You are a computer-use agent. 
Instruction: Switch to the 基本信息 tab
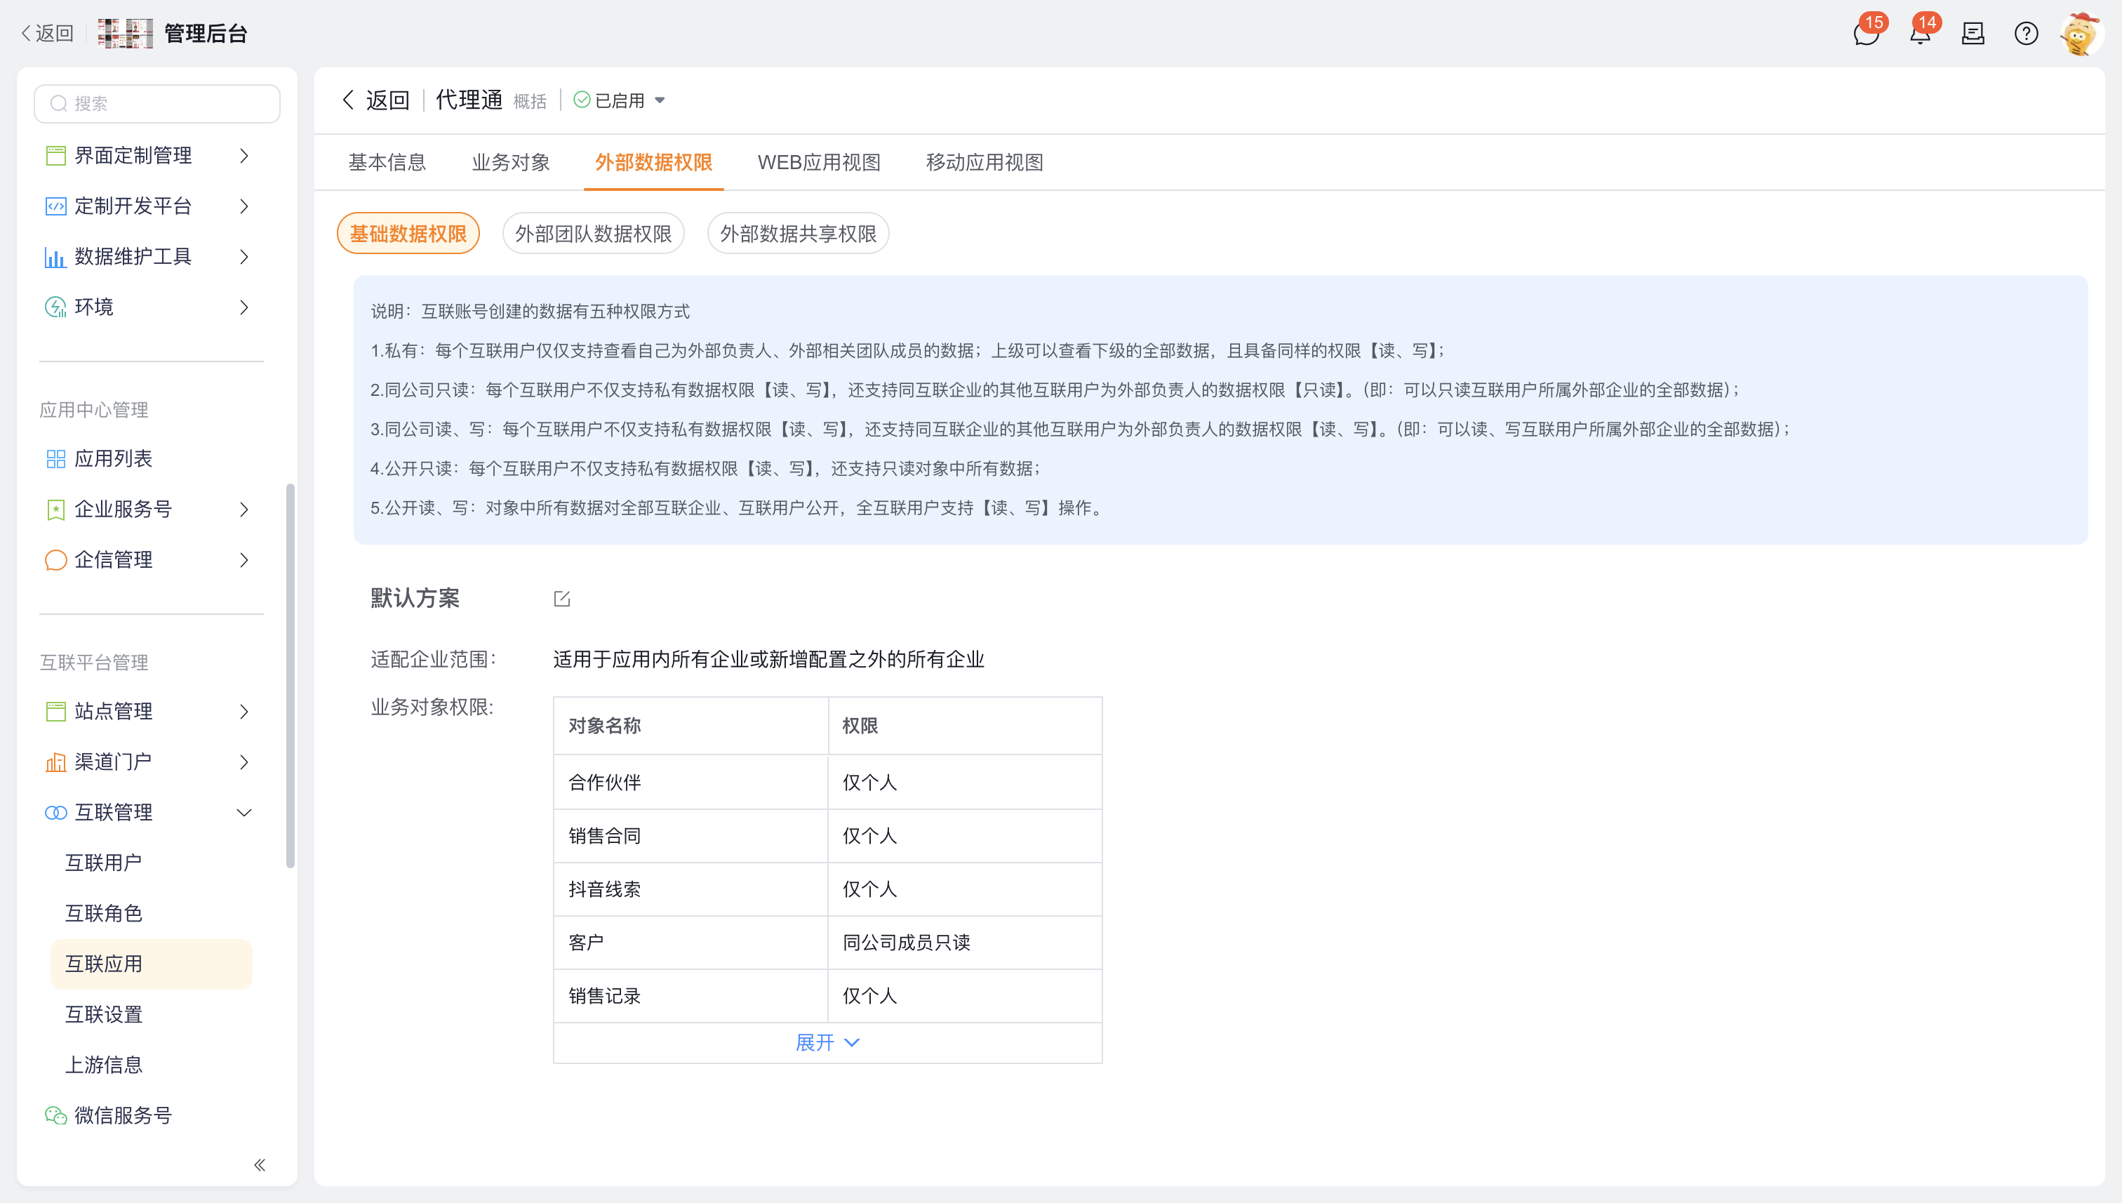pyautogui.click(x=387, y=163)
